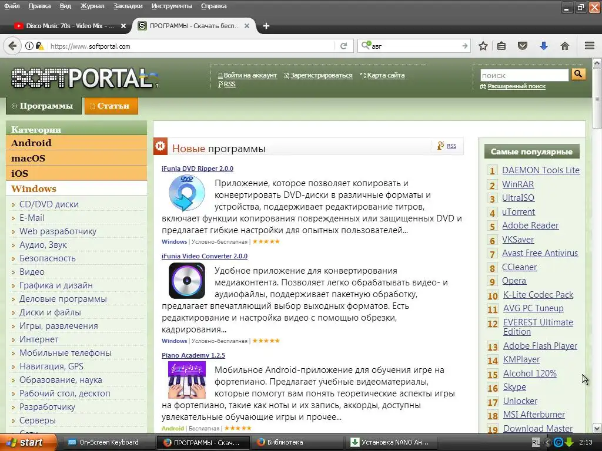This screenshot has height=451, width=602.
Task: Open downloads with the blue arrow icon
Action: click(544, 46)
